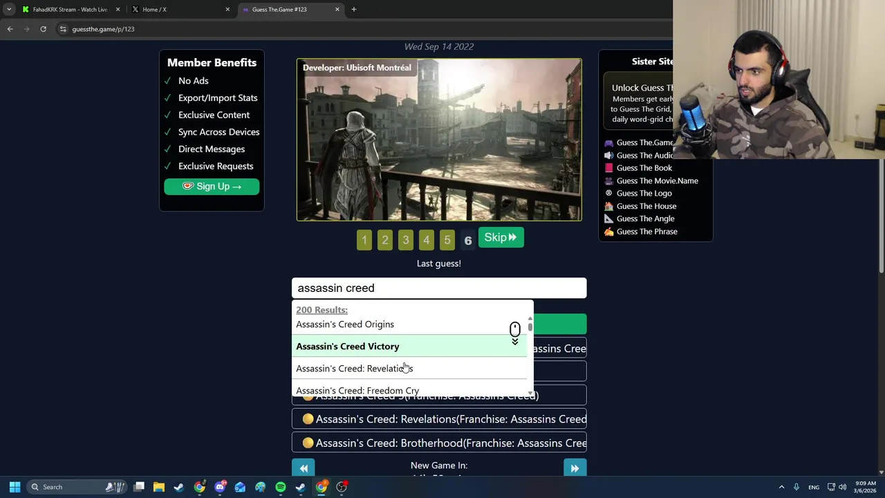This screenshot has width=885, height=498.
Task: View screenshot hint number 3
Action: pyautogui.click(x=406, y=240)
